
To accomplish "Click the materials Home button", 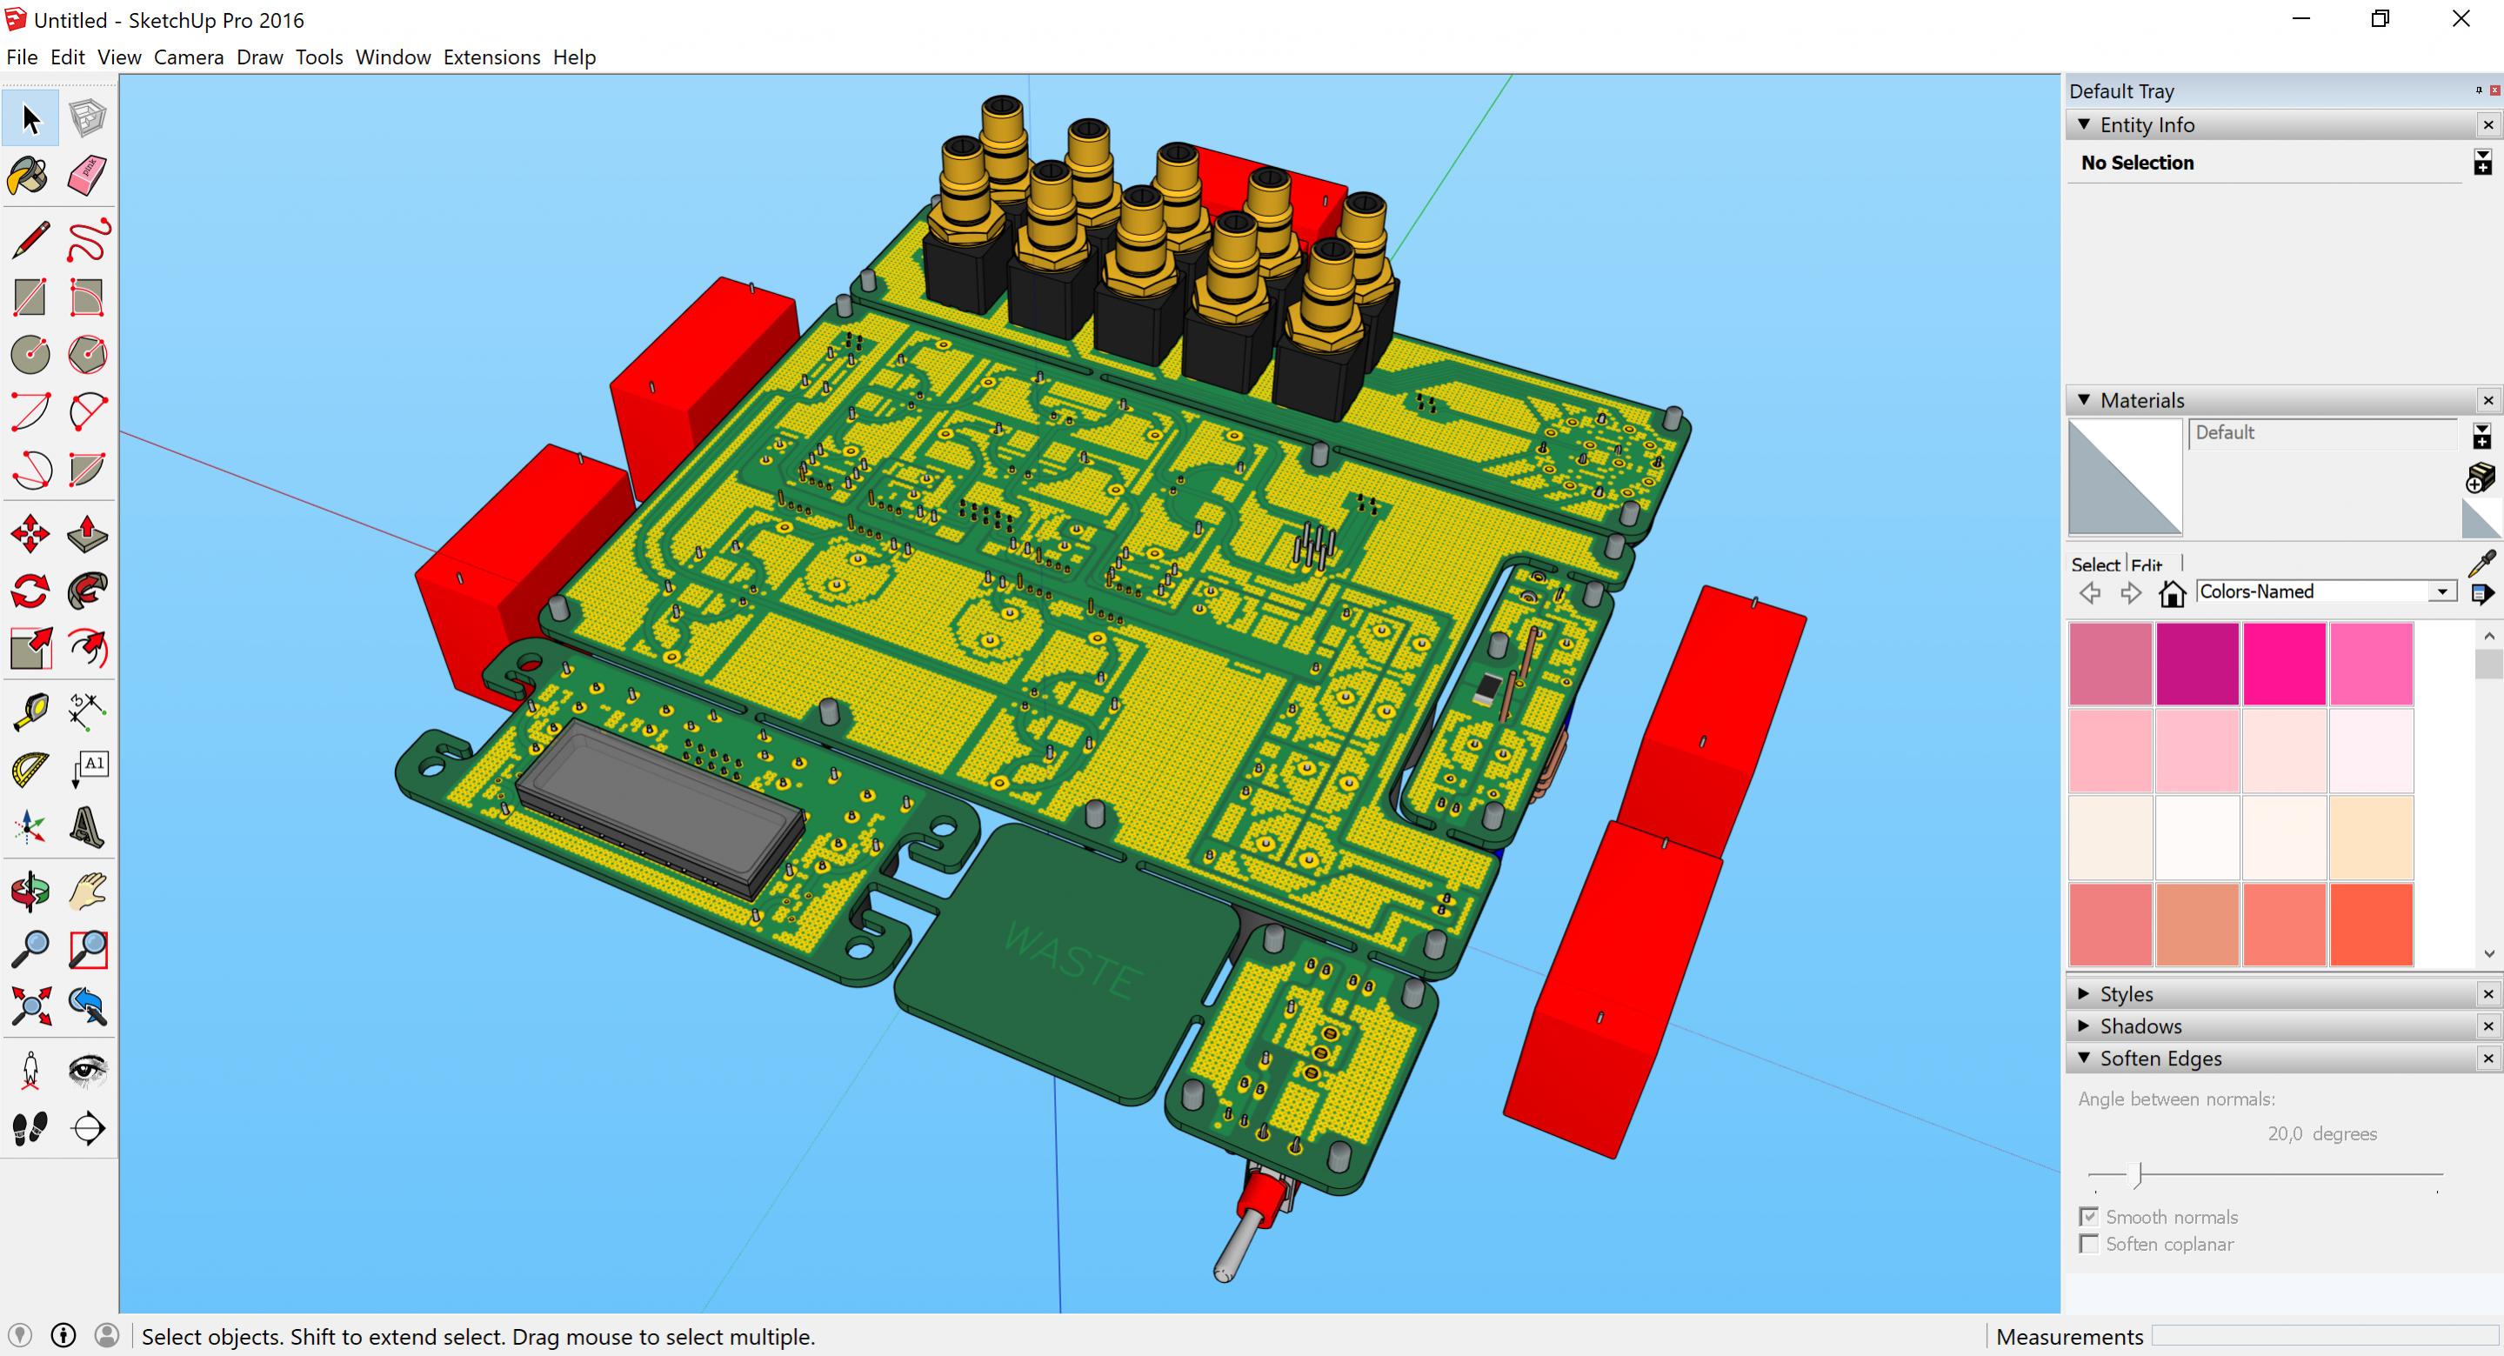I will pyautogui.click(x=2173, y=593).
